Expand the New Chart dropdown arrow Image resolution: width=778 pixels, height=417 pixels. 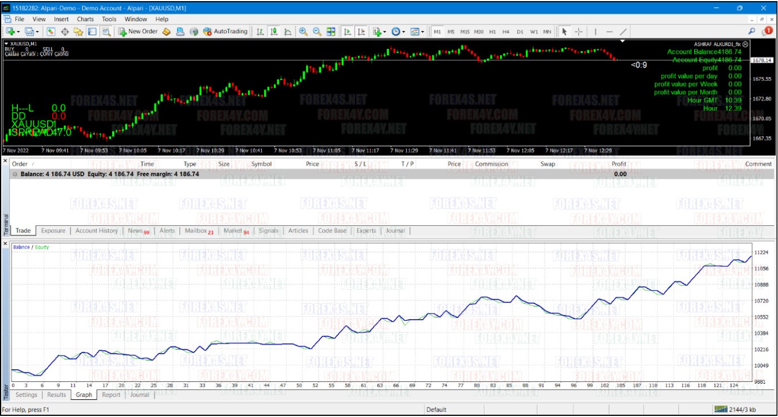[x=18, y=32]
